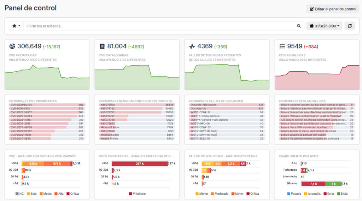Click the refresh results icon button

[x=350, y=26]
